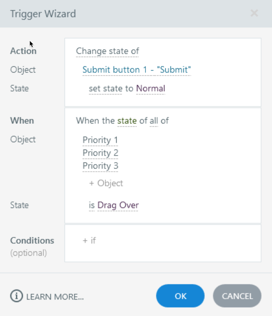
Task: Confirm the trigger with OK
Action: point(180,296)
